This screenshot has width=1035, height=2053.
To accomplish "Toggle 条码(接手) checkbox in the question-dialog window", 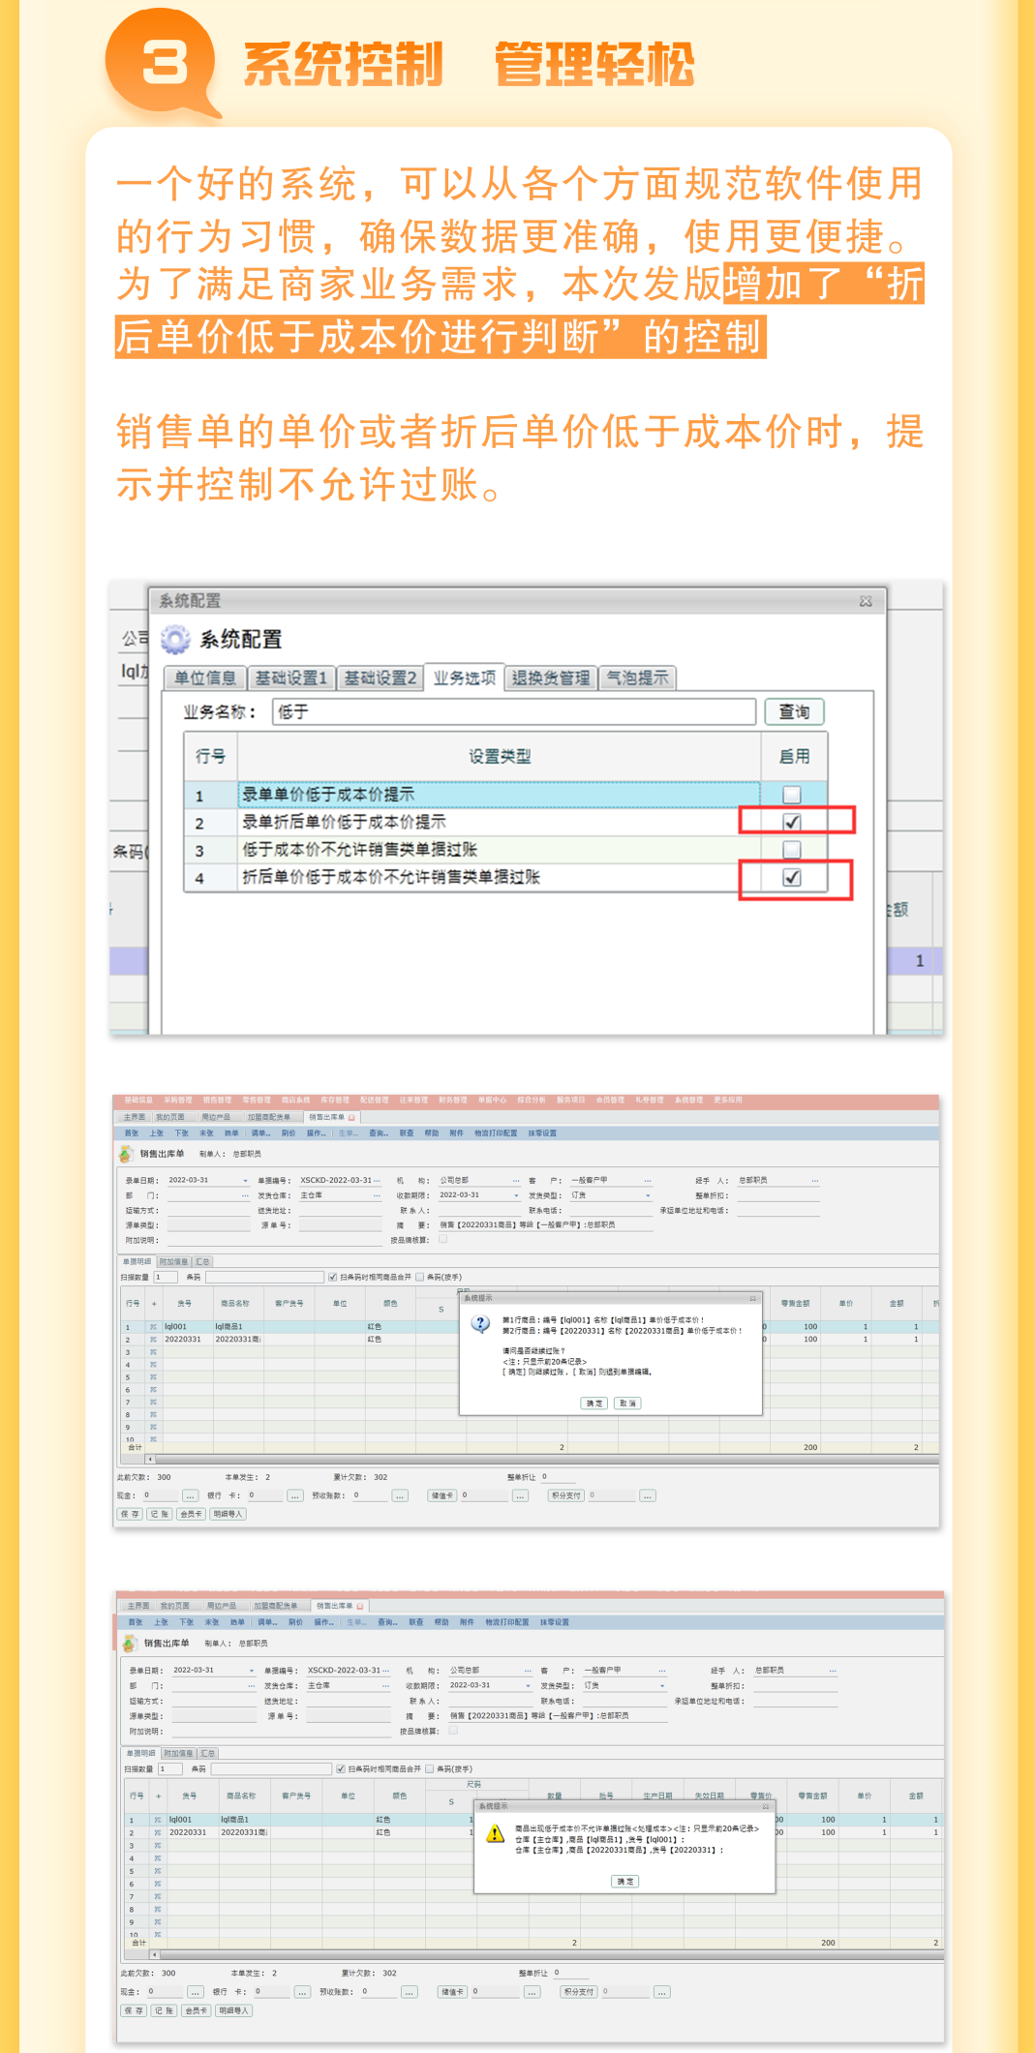I will pyautogui.click(x=419, y=1277).
